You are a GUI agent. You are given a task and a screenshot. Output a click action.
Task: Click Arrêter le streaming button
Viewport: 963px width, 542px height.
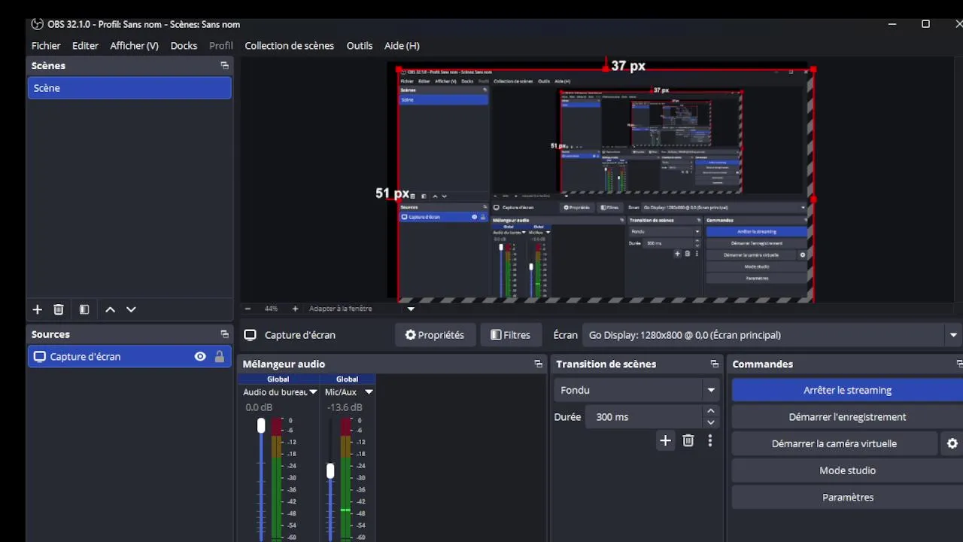[x=847, y=390]
